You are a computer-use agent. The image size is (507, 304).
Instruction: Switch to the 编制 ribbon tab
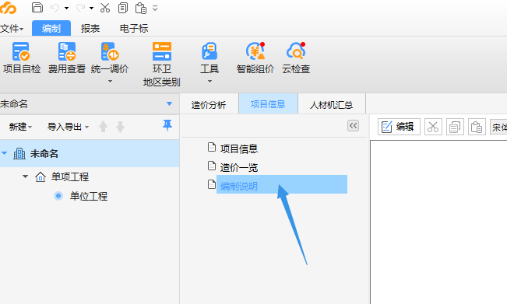[x=51, y=29]
